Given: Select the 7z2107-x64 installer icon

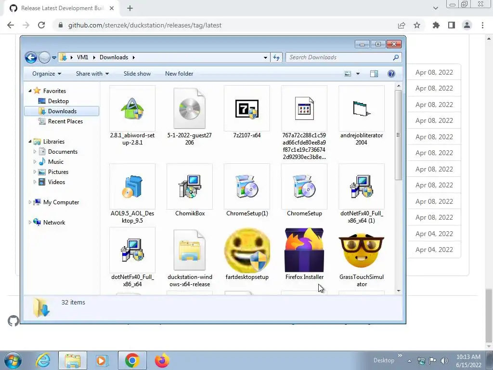Looking at the screenshot, I should point(247,108).
